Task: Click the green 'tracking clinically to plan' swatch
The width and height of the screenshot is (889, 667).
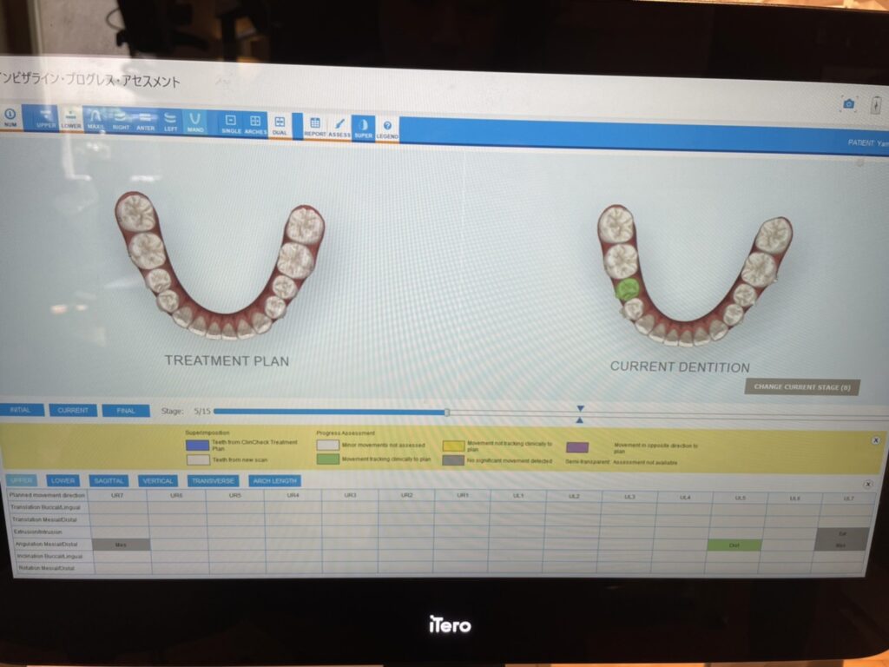Action: [x=327, y=459]
